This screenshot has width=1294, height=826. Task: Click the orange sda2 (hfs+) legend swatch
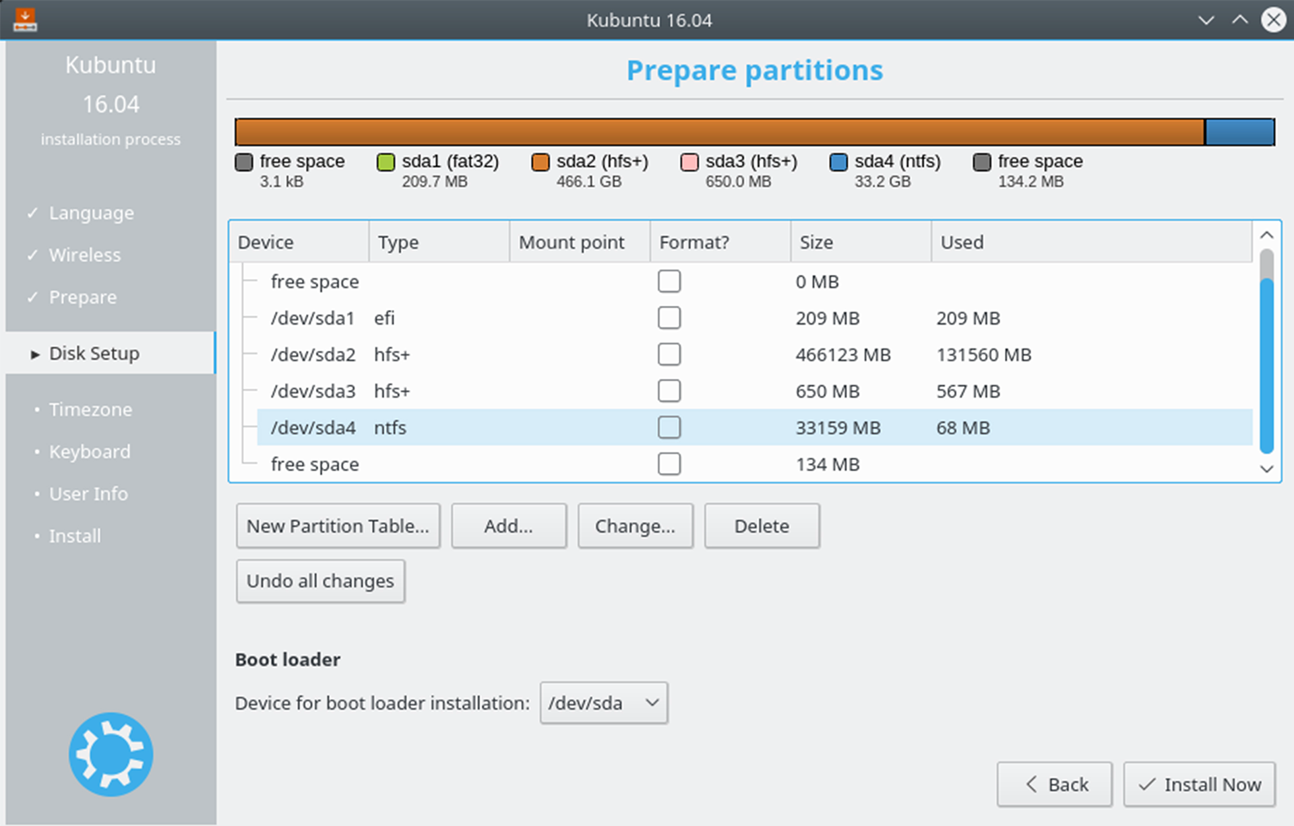tap(540, 162)
